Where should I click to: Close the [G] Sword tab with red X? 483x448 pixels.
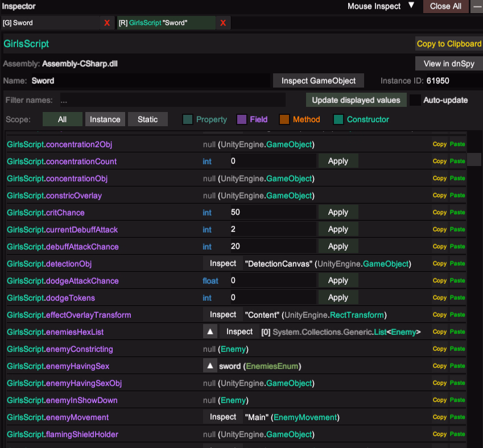[x=106, y=23]
